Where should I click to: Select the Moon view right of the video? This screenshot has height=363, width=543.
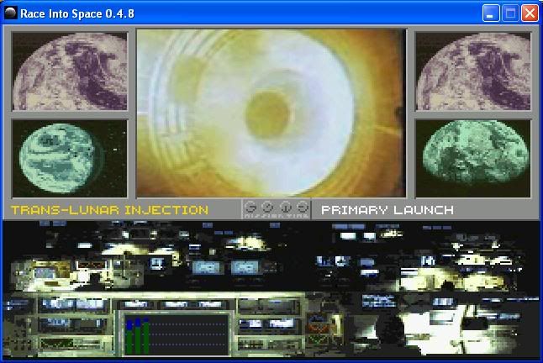coord(472,71)
